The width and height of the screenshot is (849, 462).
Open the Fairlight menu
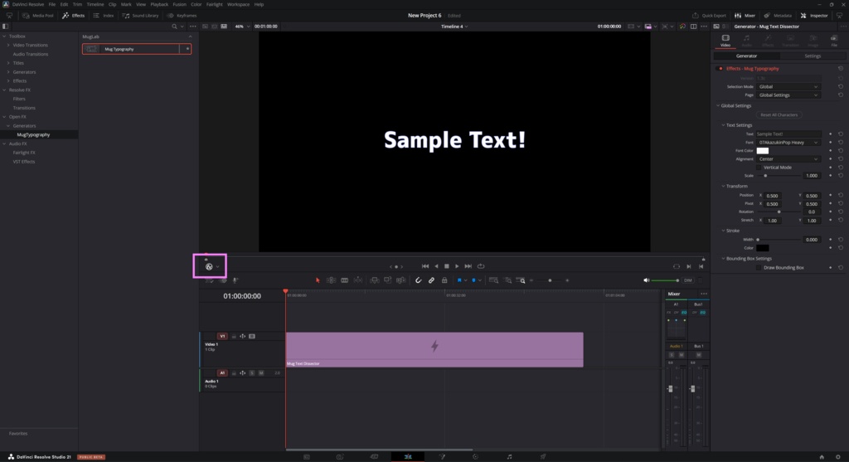tap(215, 4)
